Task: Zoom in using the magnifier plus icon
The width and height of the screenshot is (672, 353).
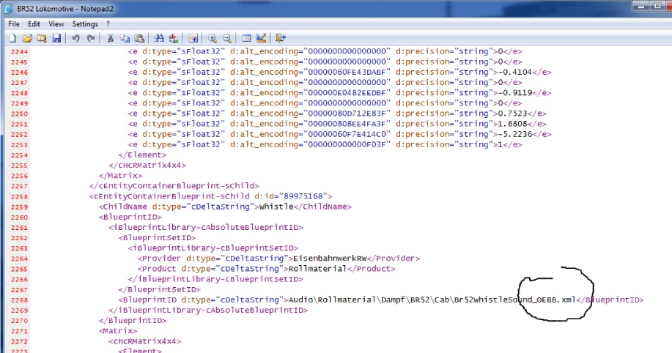Action: 213,38
